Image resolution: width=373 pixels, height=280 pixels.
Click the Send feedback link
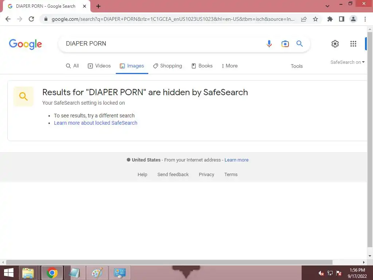click(173, 175)
